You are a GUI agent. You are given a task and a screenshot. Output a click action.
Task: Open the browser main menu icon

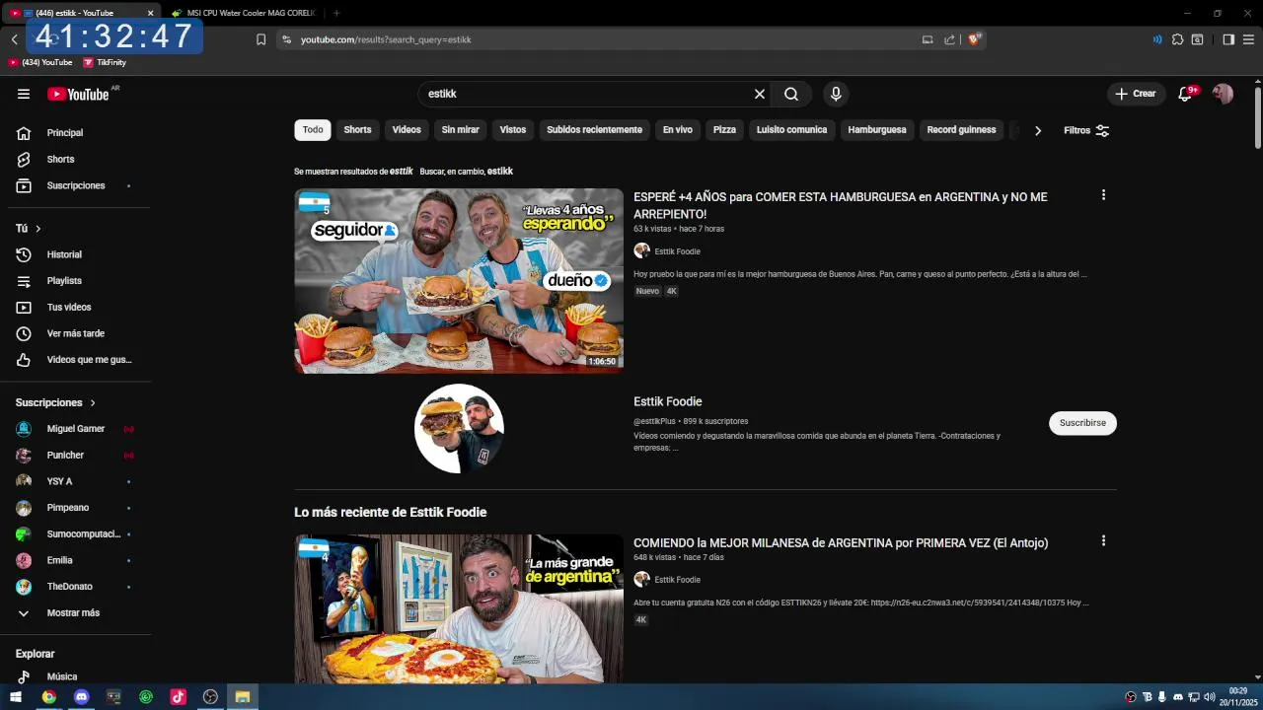(x=1249, y=39)
